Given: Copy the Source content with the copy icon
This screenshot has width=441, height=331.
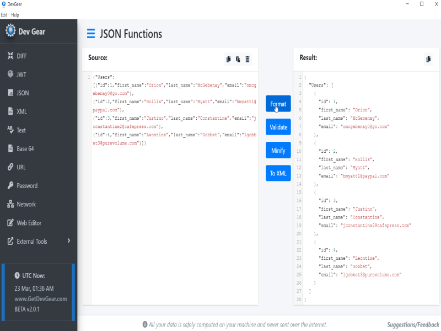Looking at the screenshot, I should pyautogui.click(x=229, y=59).
